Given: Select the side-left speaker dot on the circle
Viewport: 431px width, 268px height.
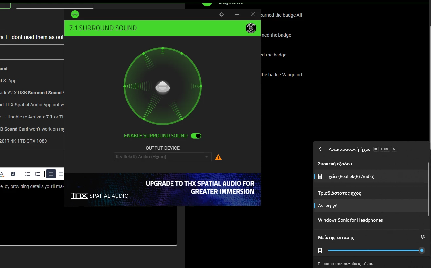Looking at the screenshot, I should [125, 86].
